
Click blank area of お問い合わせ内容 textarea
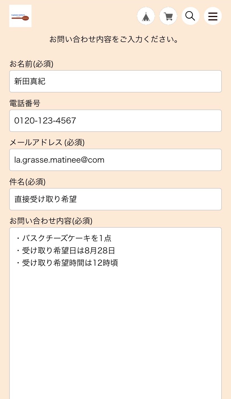116,330
